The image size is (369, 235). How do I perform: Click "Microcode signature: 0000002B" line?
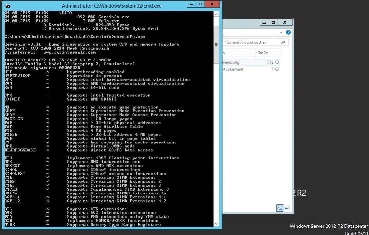tap(42, 68)
